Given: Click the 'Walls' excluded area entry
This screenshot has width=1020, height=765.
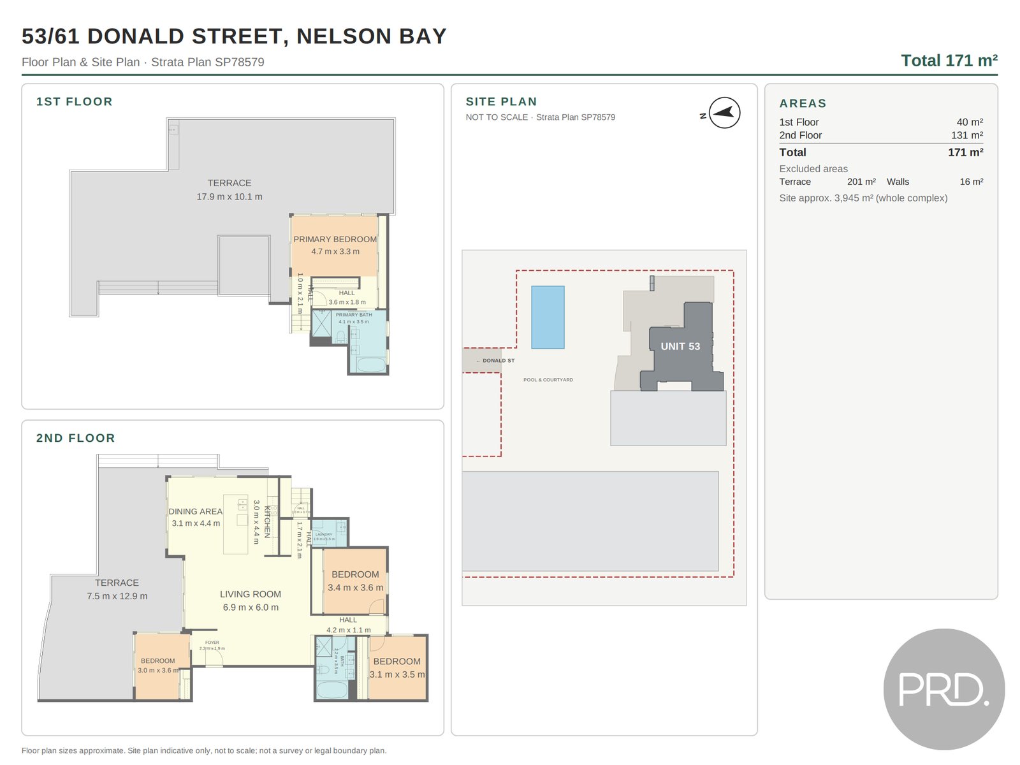Looking at the screenshot, I should [935, 182].
